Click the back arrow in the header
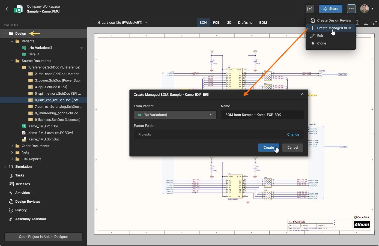 tap(7, 9)
